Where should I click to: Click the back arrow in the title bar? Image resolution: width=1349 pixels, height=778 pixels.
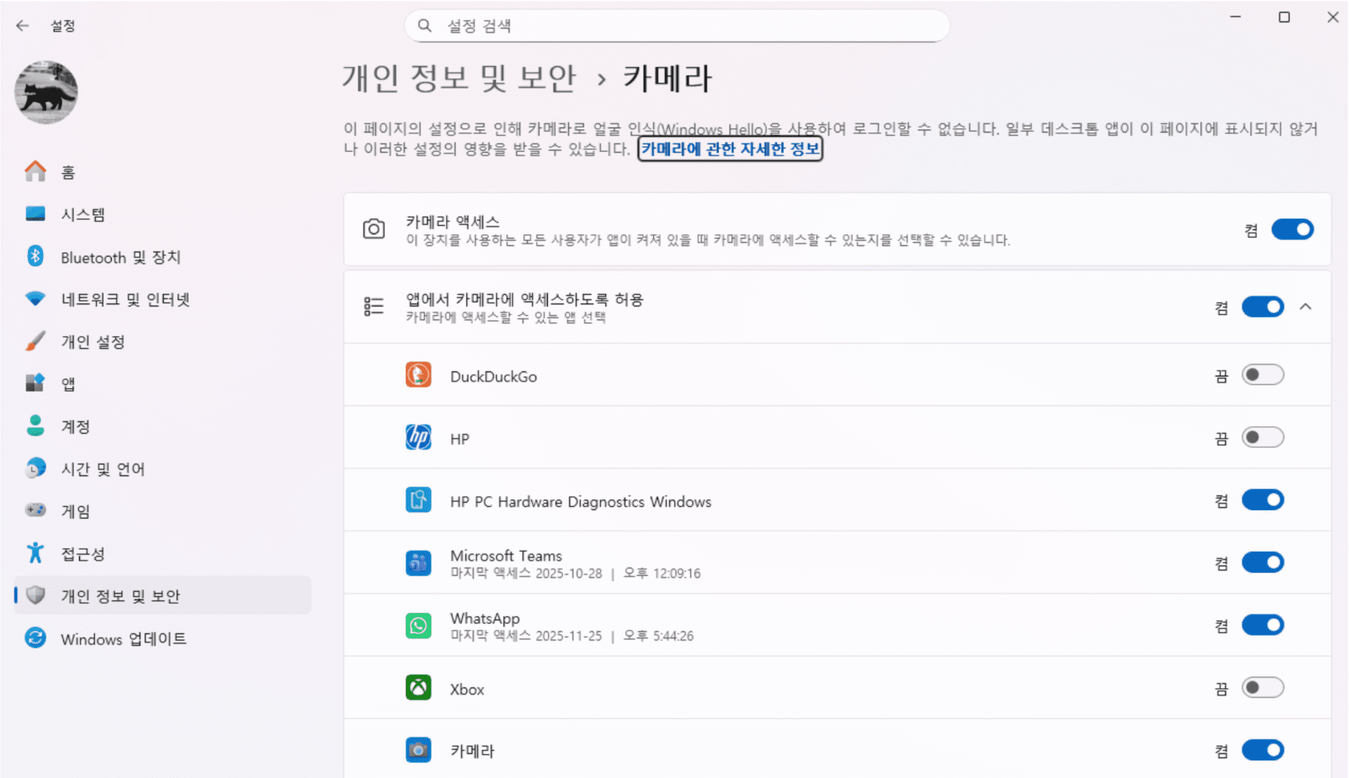tap(23, 26)
